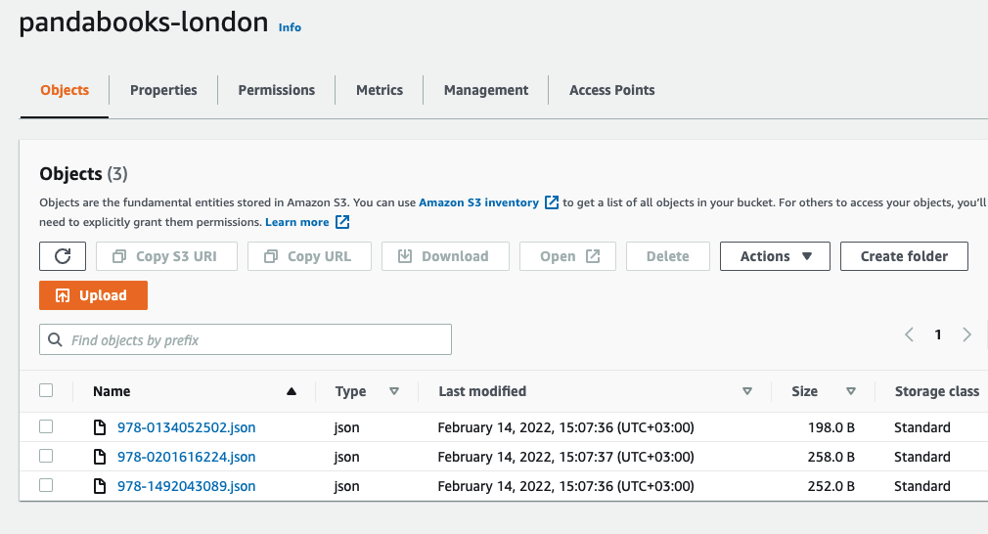Open the Permissions tab

[x=277, y=90]
